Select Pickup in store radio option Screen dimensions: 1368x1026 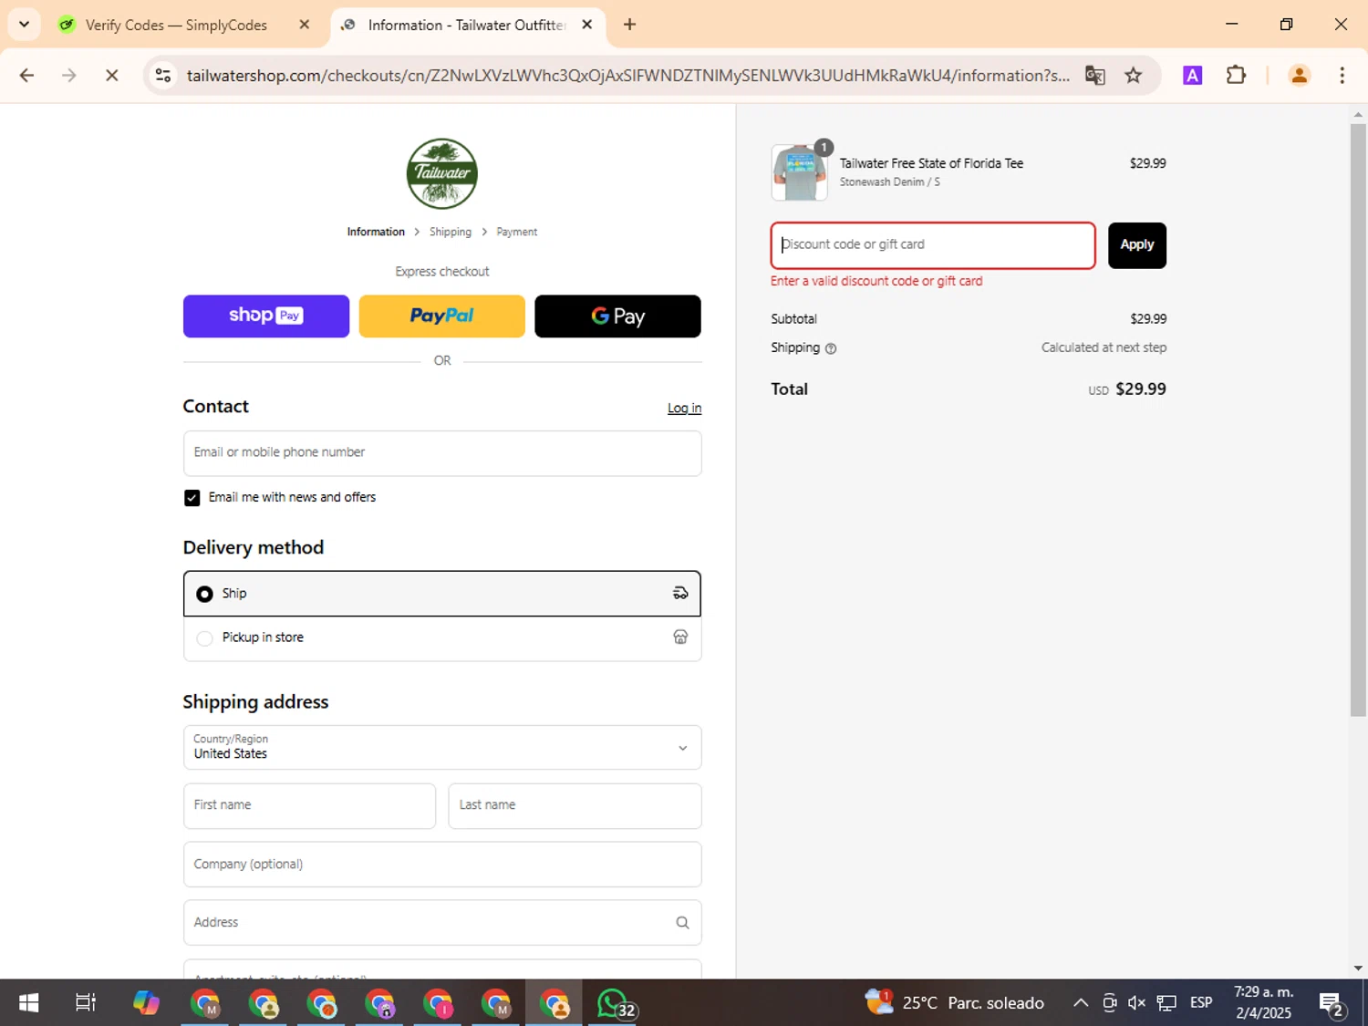[204, 638]
